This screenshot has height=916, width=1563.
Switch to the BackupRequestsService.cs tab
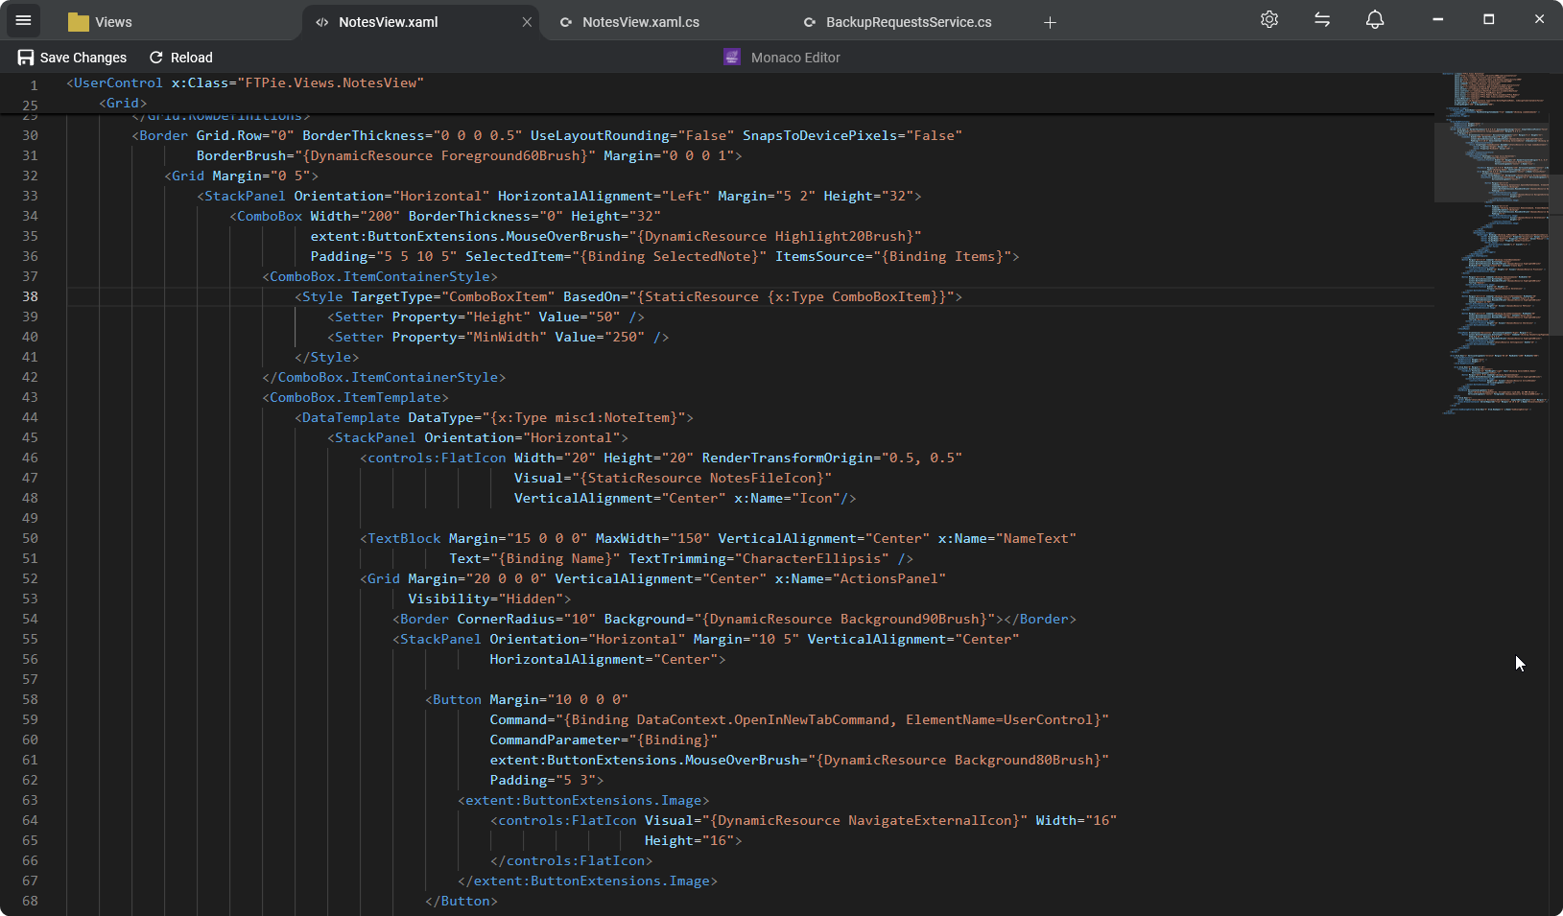(x=907, y=21)
